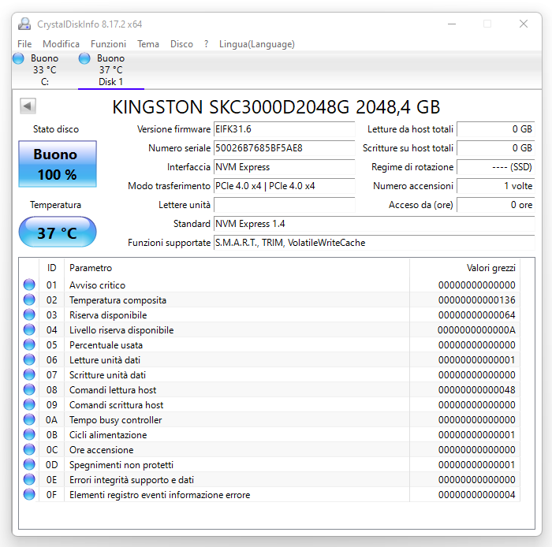The width and height of the screenshot is (552, 547).
Task: Click the Numero seriale field
Action: pos(284,148)
